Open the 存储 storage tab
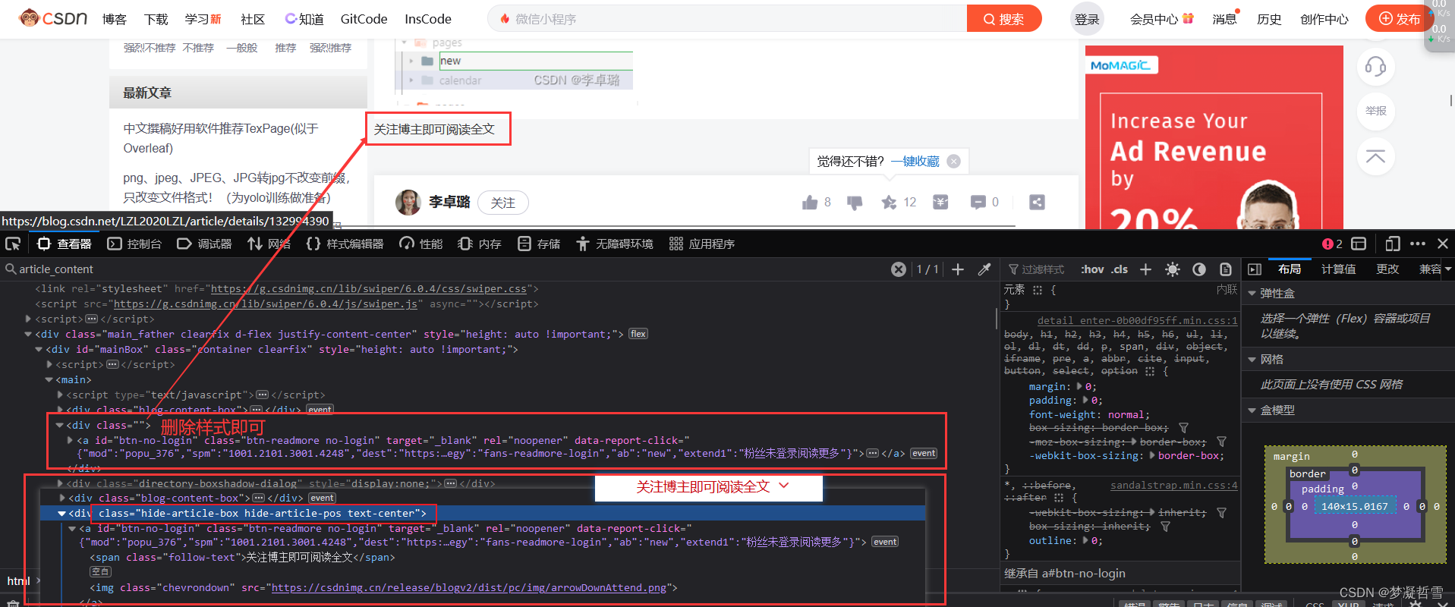The image size is (1455, 607). point(539,244)
